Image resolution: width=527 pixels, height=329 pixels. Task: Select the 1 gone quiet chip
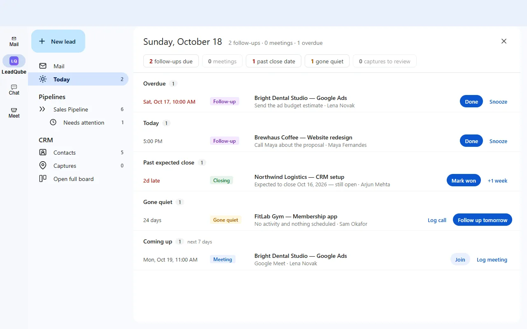(327, 61)
